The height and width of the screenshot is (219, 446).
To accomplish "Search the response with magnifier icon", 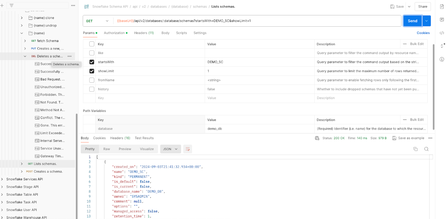I will click(426, 149).
